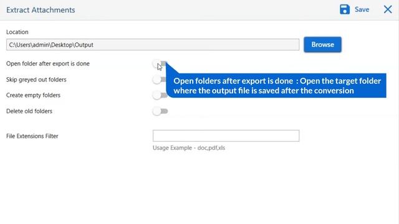Click the Browse button
The width and height of the screenshot is (399, 224).
323,44
